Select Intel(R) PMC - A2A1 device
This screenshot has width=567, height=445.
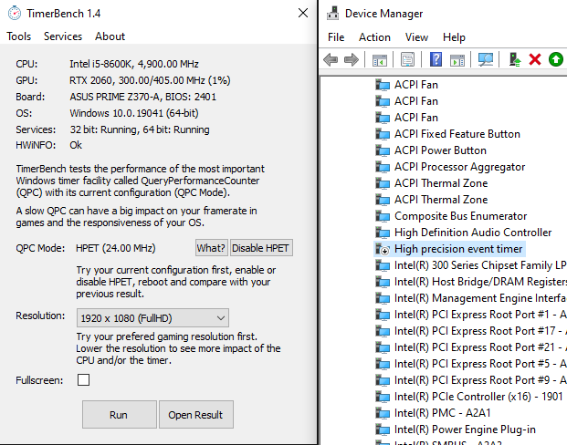(x=443, y=413)
